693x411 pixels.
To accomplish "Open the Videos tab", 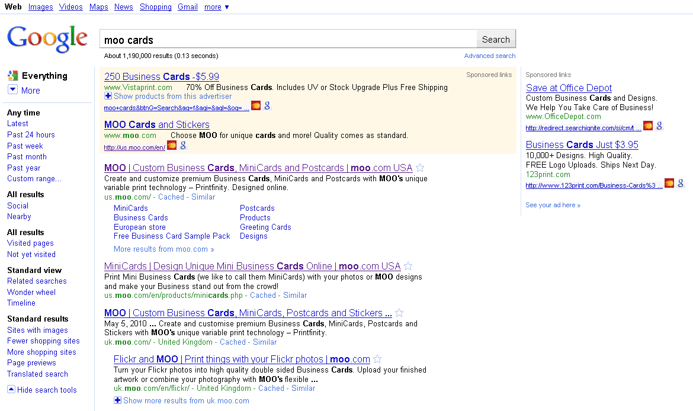I will click(70, 7).
